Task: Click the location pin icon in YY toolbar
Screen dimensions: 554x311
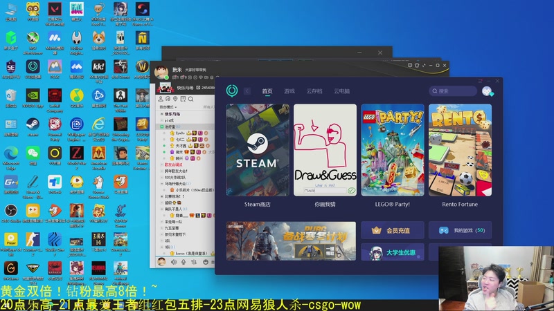Action: pos(175,99)
